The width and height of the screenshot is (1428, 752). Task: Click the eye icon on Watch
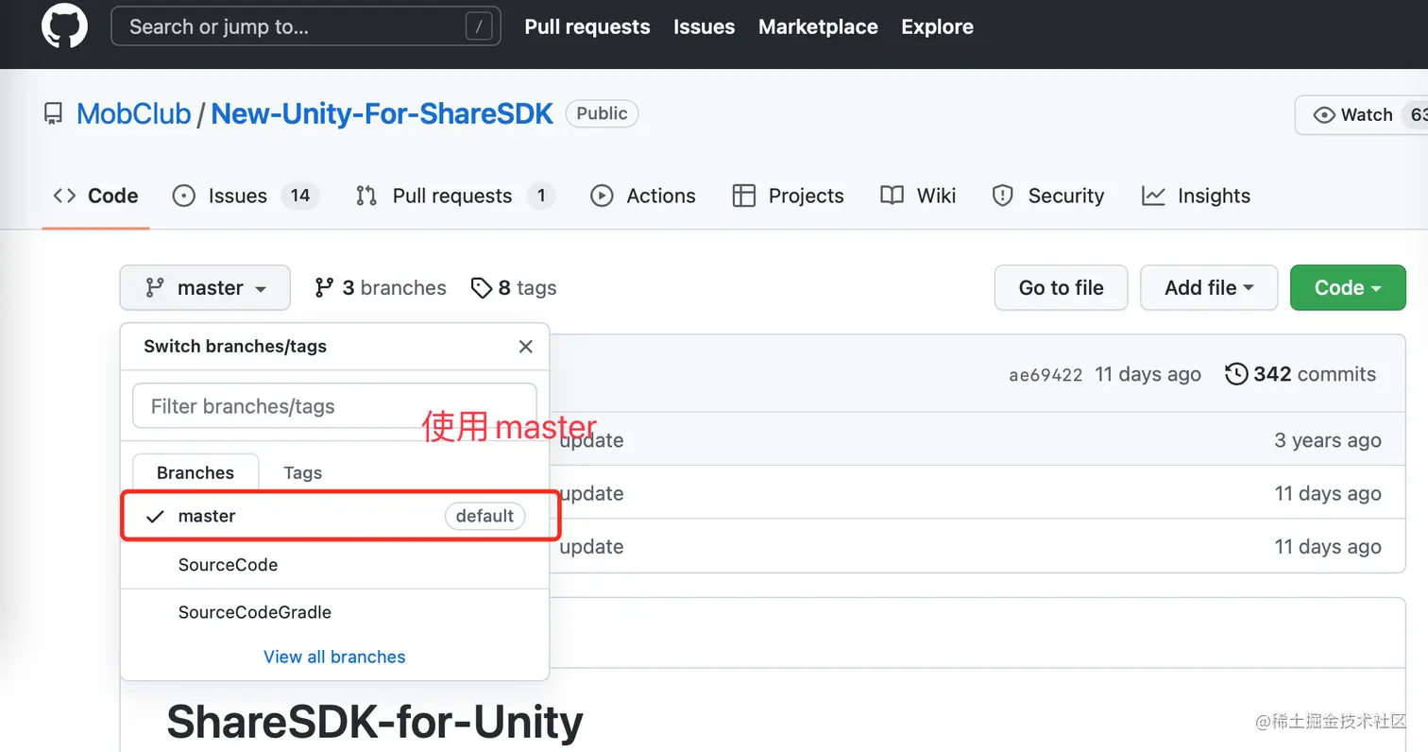1324,114
